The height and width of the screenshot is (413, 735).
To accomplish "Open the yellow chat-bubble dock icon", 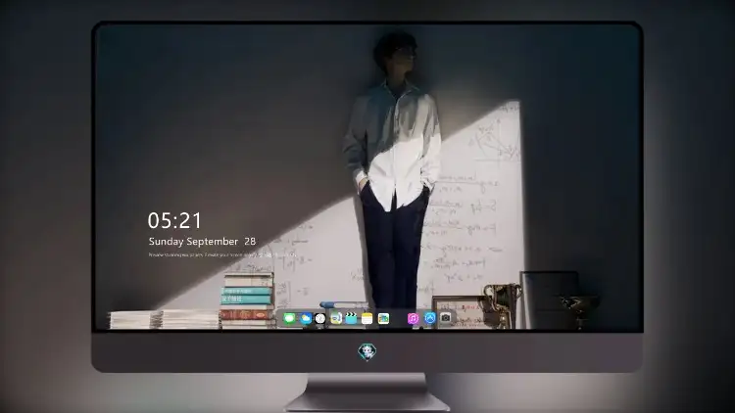I will [x=335, y=318].
